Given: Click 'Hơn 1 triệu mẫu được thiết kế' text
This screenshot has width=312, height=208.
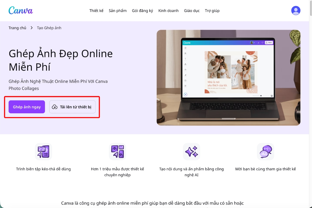Looking at the screenshot, I should coord(118,169).
